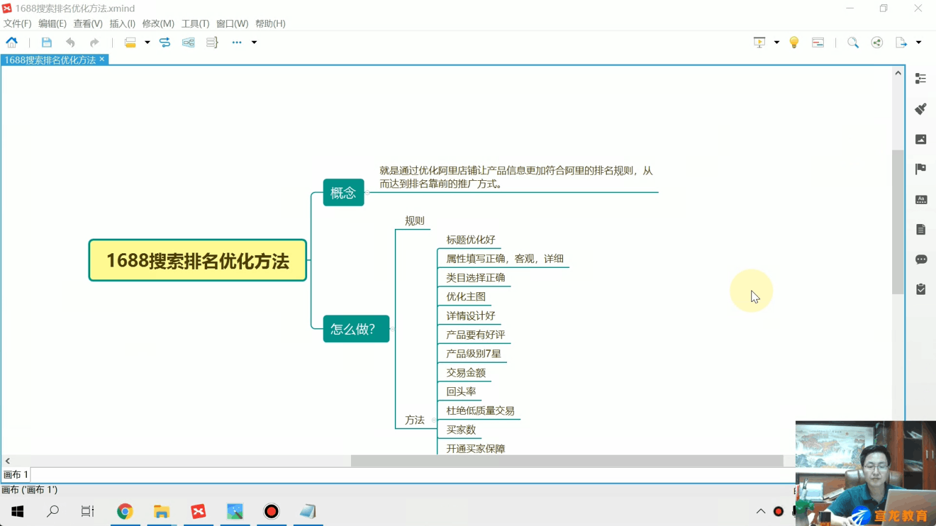Image resolution: width=936 pixels, height=526 pixels.
Task: Toggle the task checklist panel
Action: pyautogui.click(x=921, y=289)
